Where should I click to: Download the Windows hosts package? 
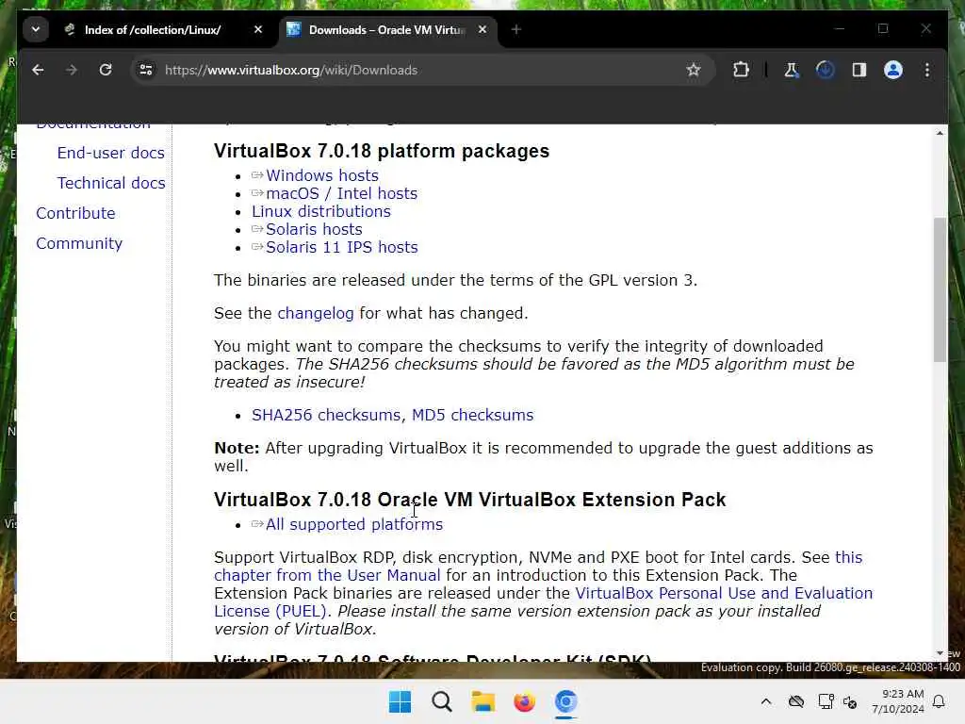tap(322, 175)
